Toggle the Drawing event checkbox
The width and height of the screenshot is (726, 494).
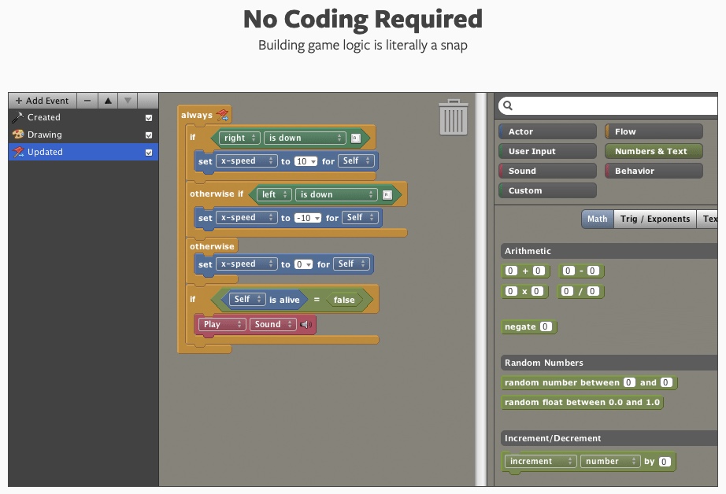[149, 135]
